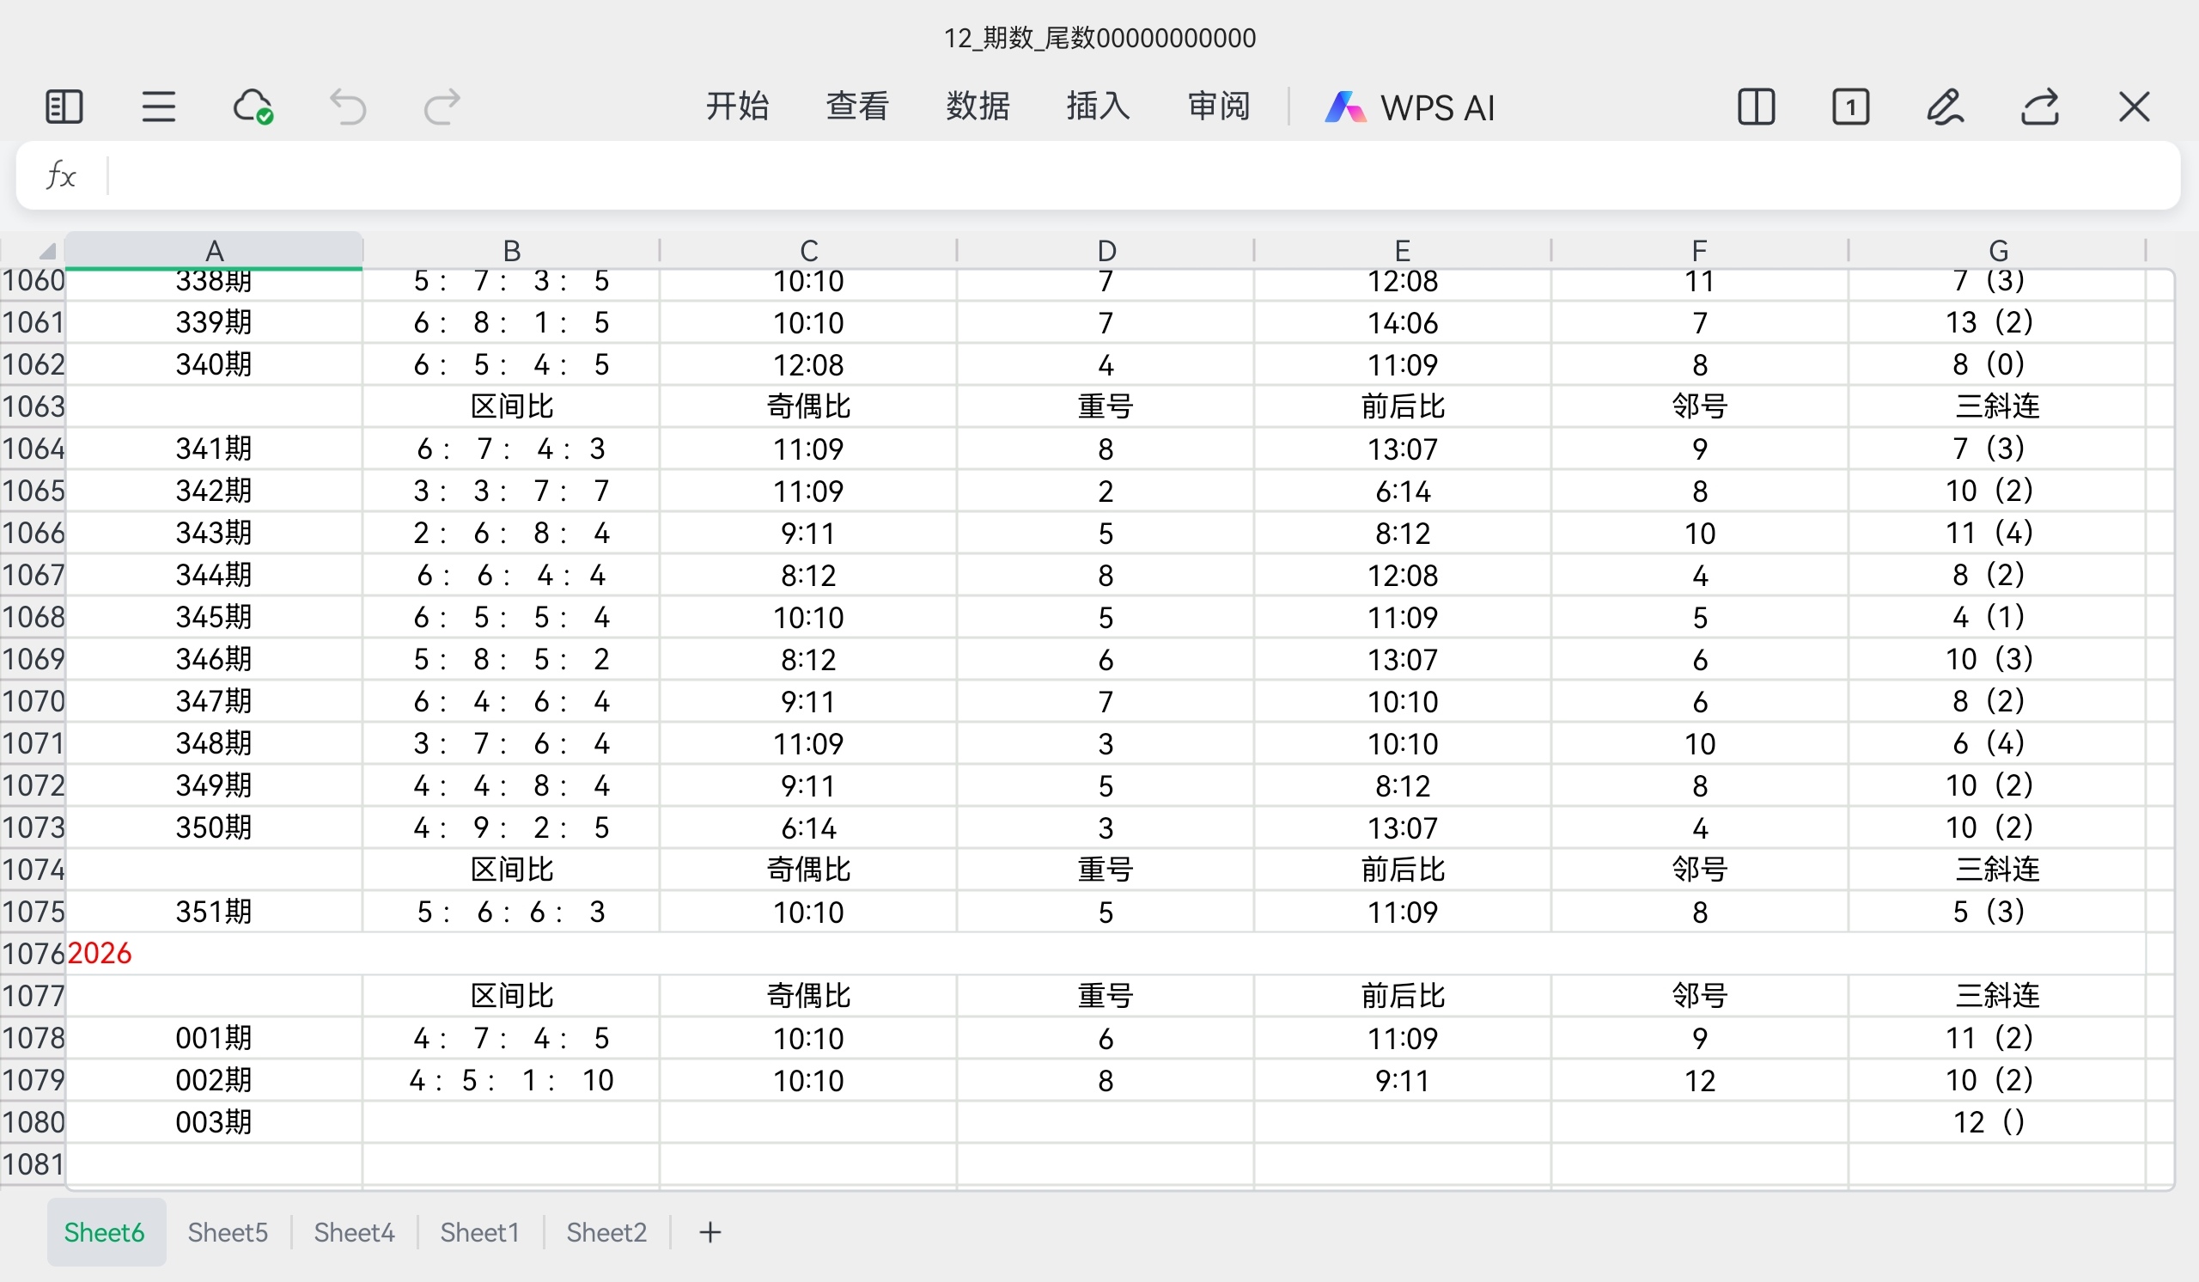Switch to Sheet2 tab
2199x1282 pixels.
[x=606, y=1232]
